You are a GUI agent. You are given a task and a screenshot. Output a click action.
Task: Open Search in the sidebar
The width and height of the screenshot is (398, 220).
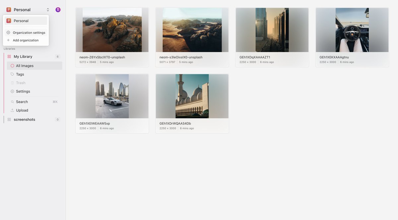point(34,102)
